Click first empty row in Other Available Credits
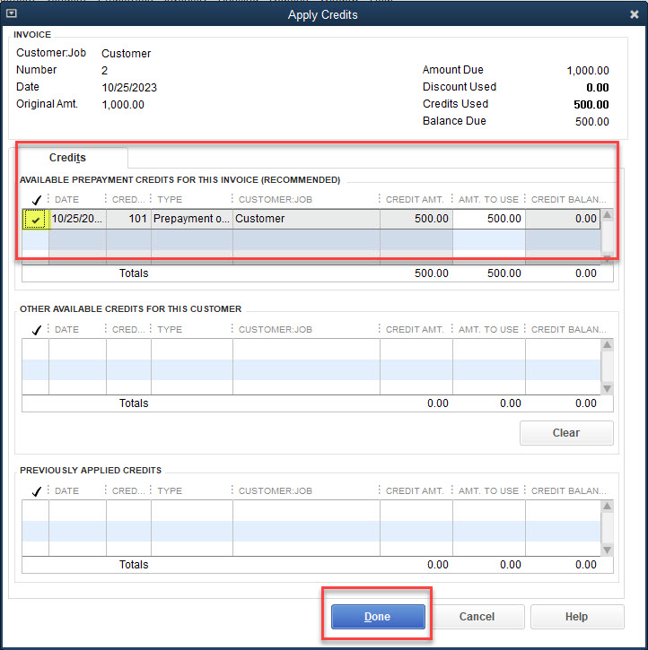 (x=311, y=349)
